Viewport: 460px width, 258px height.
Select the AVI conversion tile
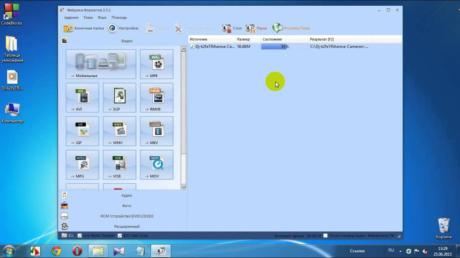pyautogui.click(x=82, y=97)
